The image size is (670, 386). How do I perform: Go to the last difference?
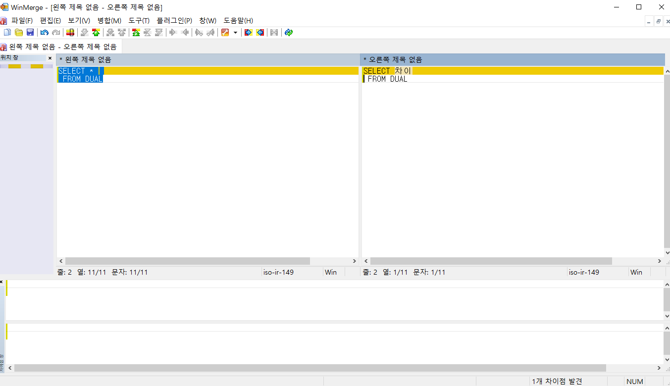159,32
